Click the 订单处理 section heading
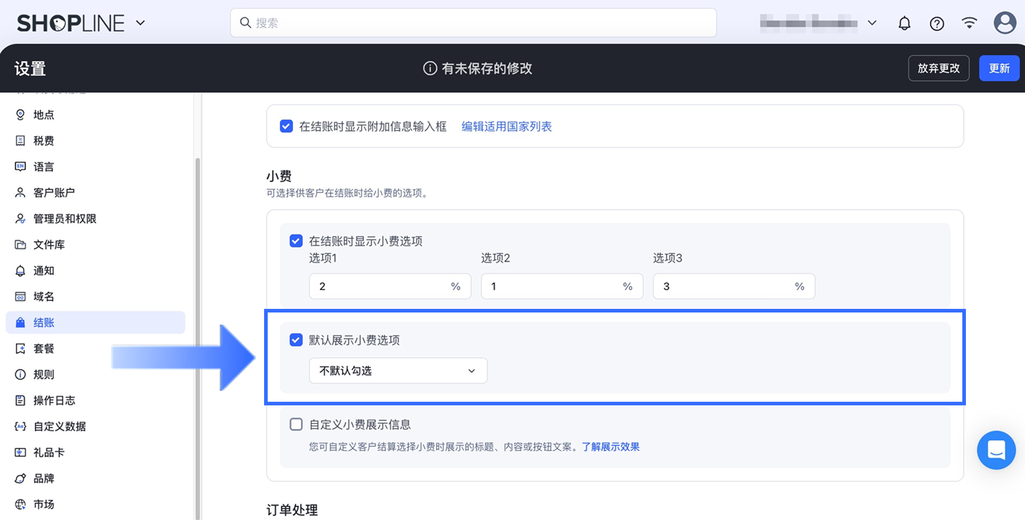Screen dimensions: 1025x520 292,510
